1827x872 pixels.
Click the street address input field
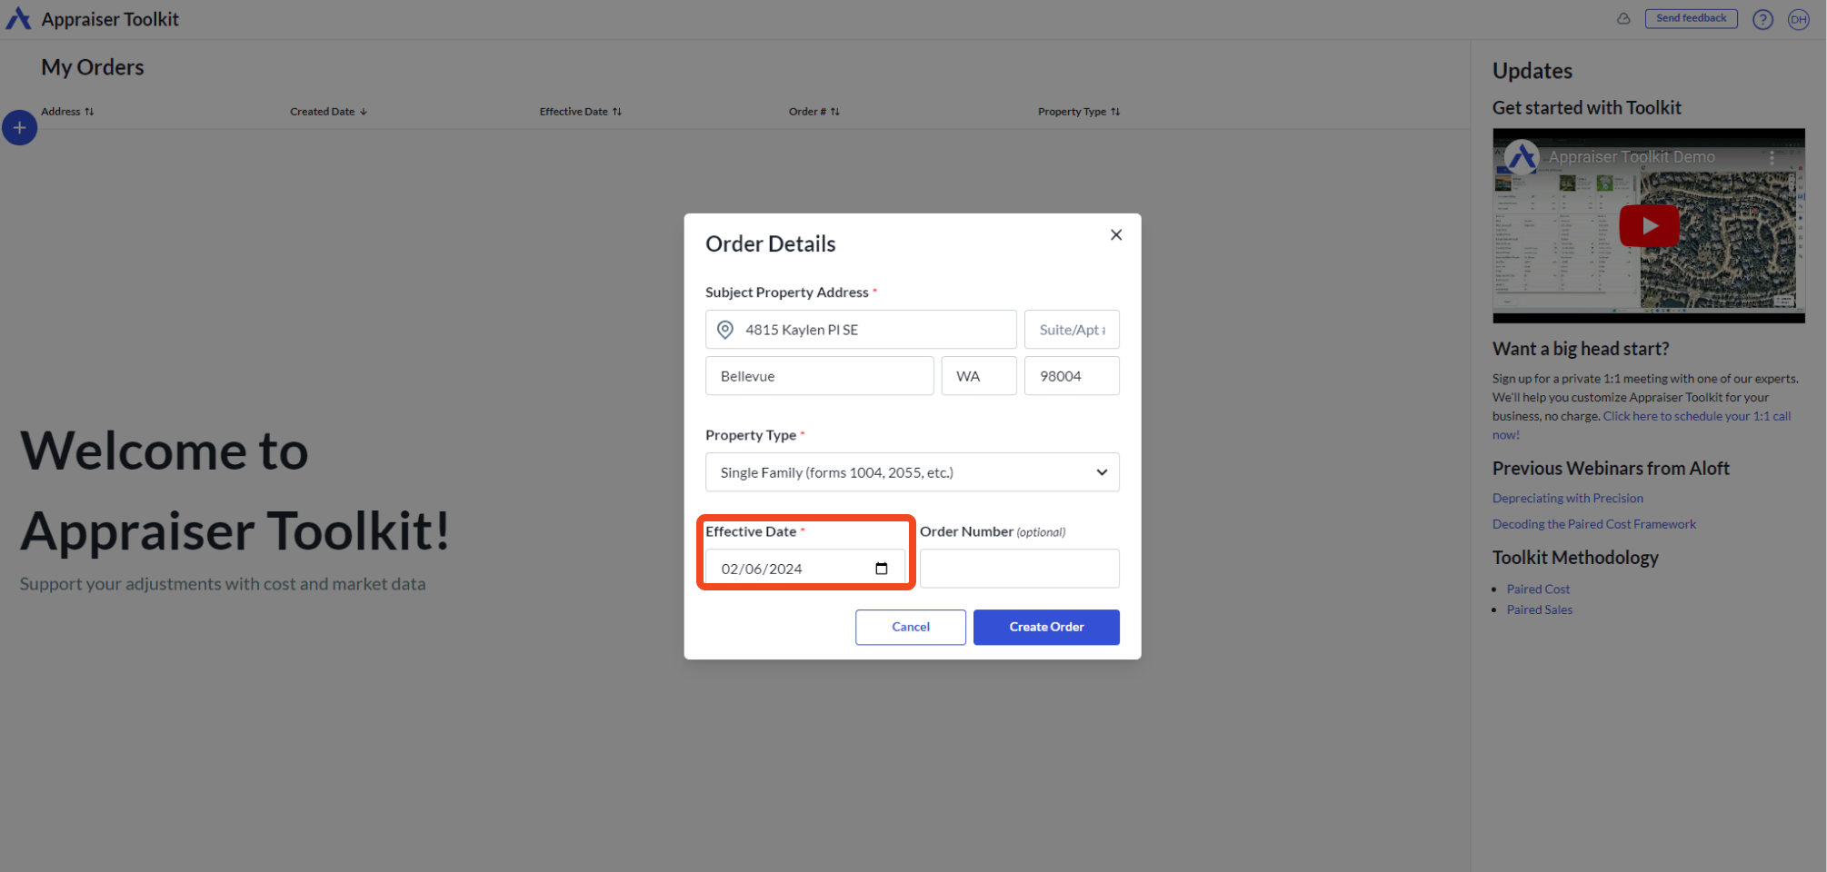[861, 330]
